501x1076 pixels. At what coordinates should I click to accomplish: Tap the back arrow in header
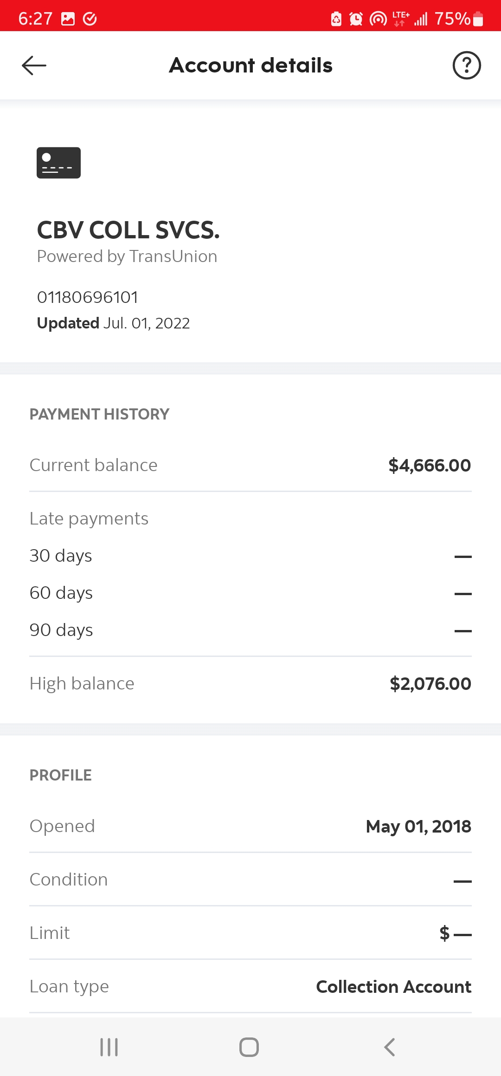[x=34, y=66]
